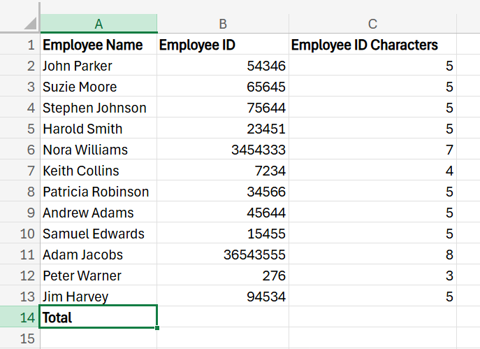The width and height of the screenshot is (480, 349).
Task: Click the character count 5 for Jim Harvey
Action: point(372,297)
